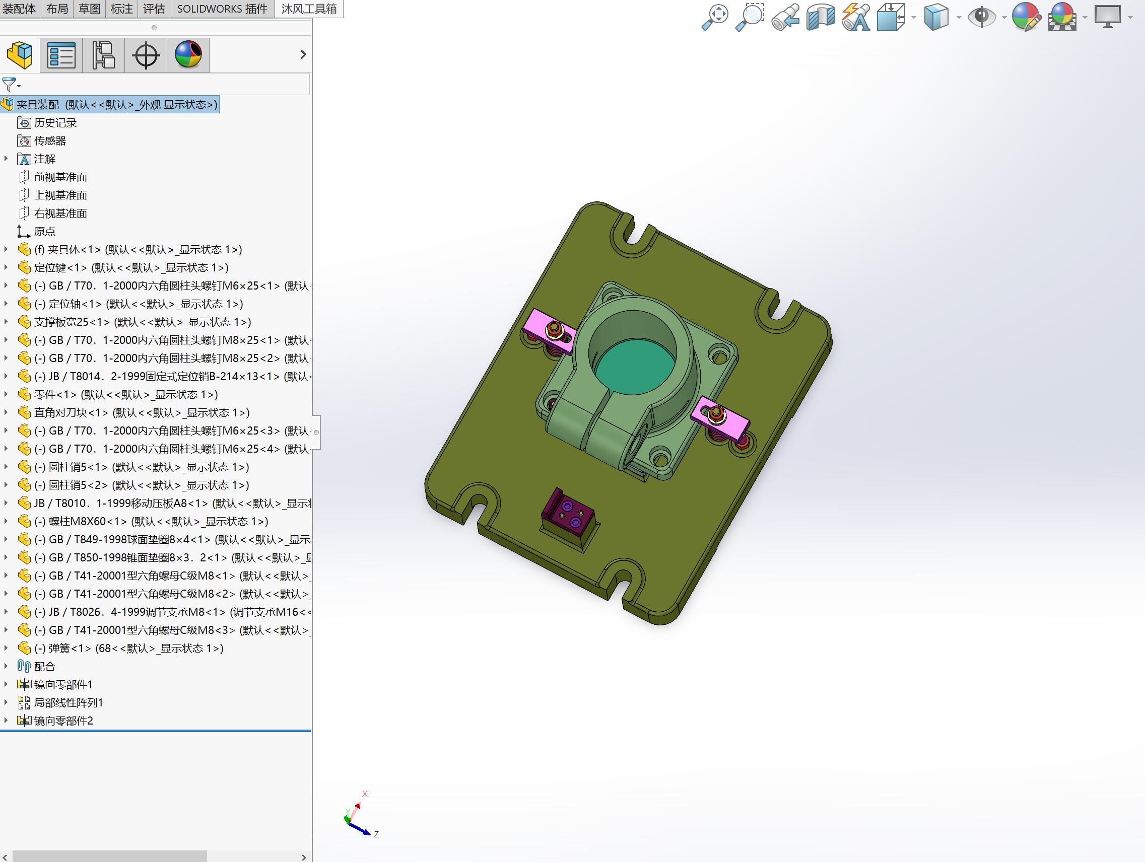Viewport: 1145px width, 862px height.
Task: Select the 上视基准面 plane
Action: click(x=52, y=195)
